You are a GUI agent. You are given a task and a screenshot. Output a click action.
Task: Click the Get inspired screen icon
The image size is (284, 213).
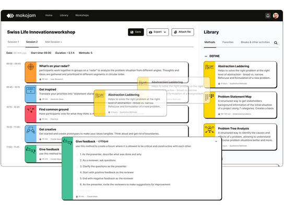[x=31, y=90]
